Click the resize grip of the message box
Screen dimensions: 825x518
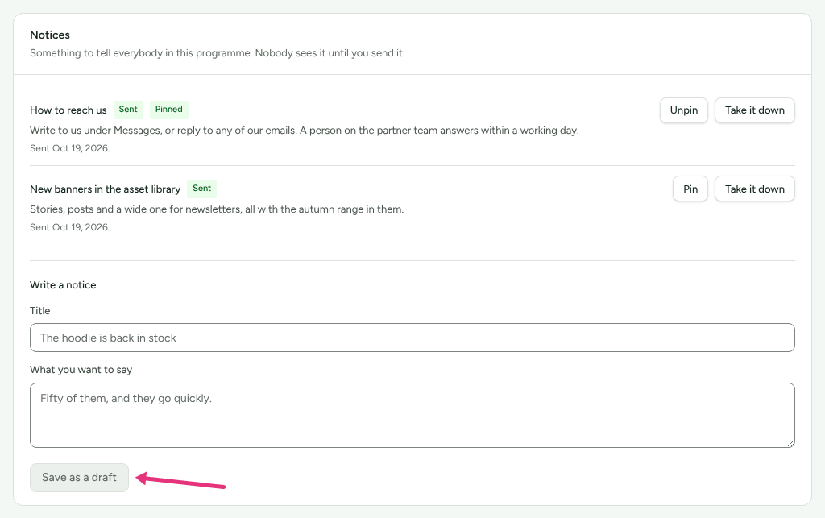click(x=790, y=443)
